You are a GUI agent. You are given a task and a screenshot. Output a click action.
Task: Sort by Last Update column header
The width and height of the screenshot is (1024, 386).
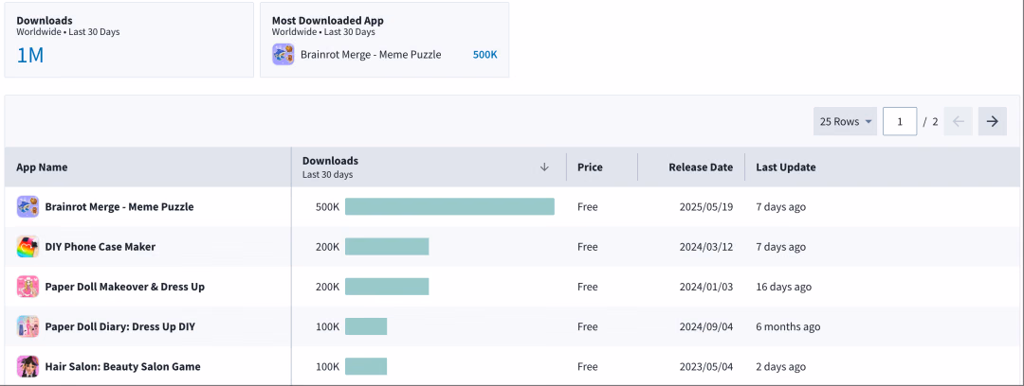coord(786,167)
